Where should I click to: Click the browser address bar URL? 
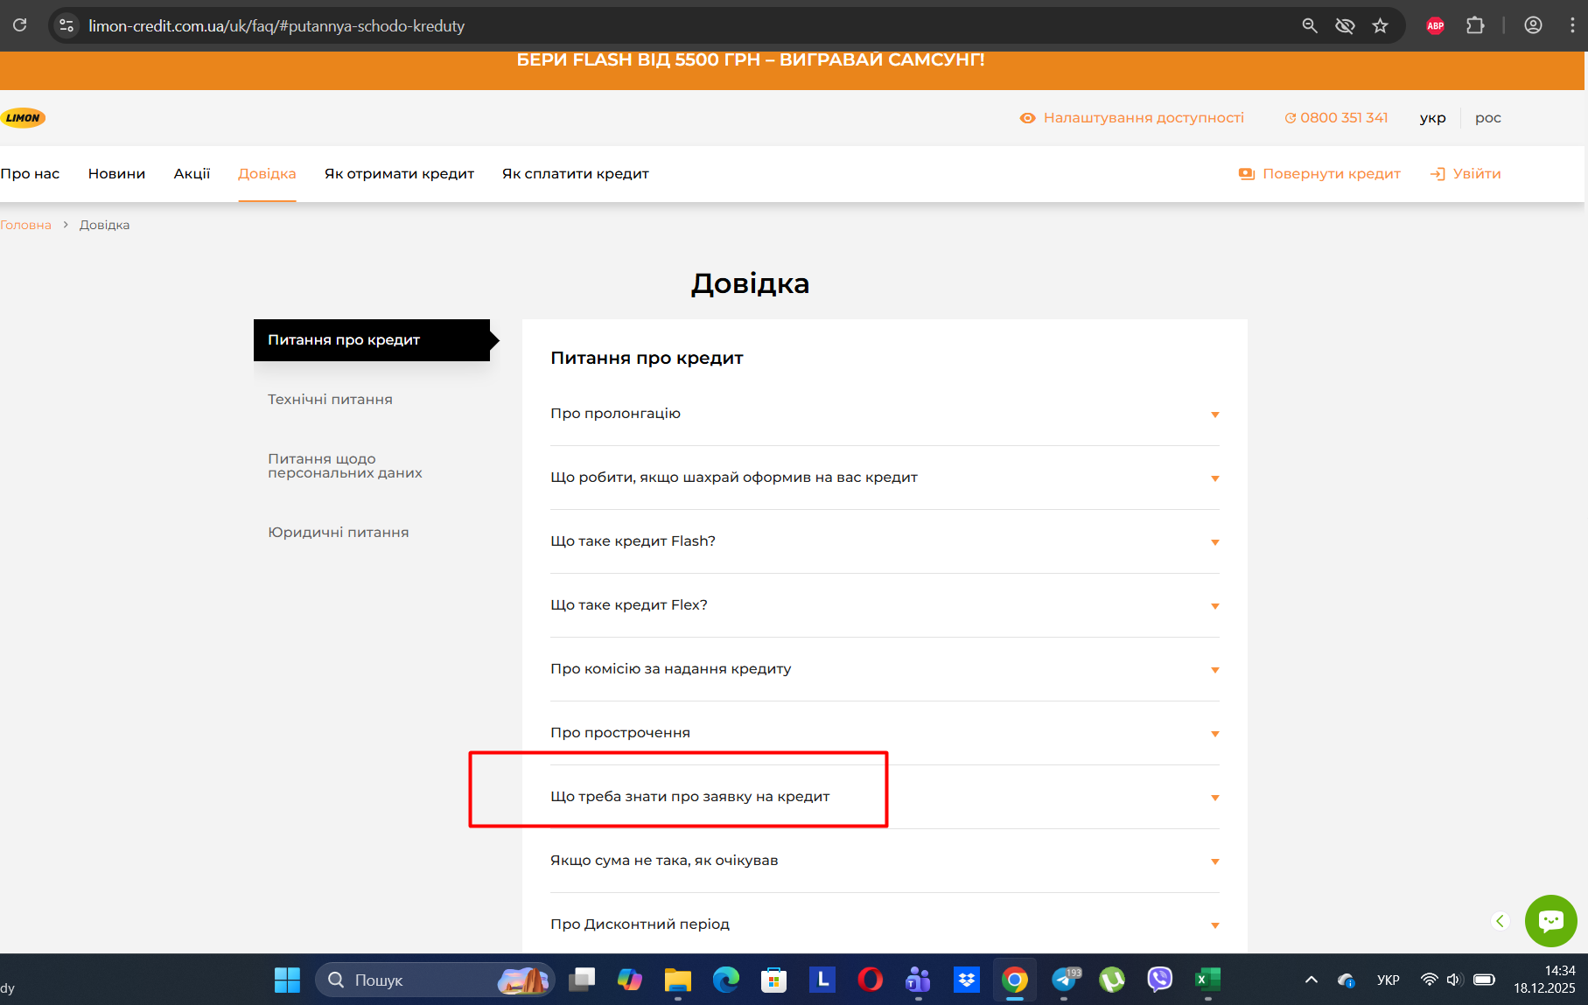276,26
